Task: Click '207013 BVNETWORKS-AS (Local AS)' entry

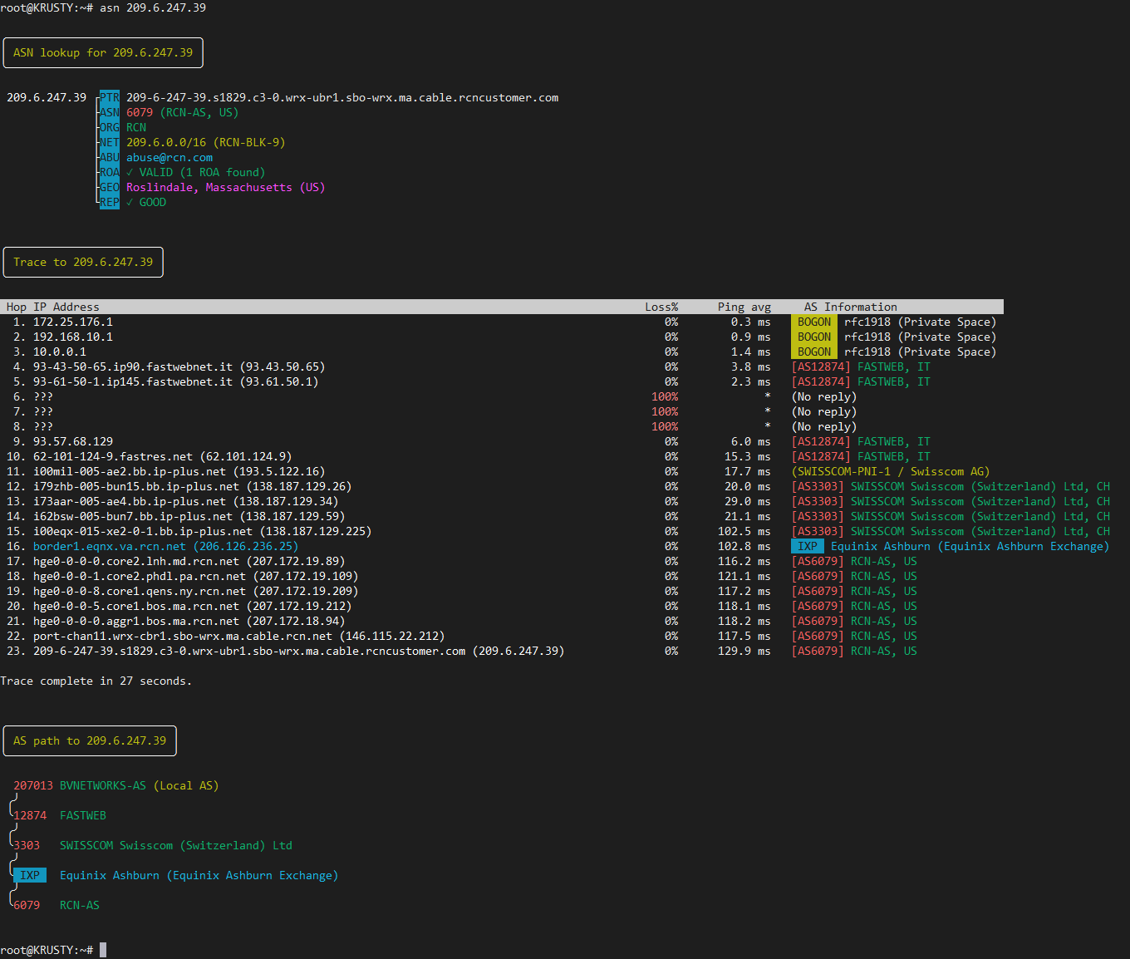Action: click(116, 785)
